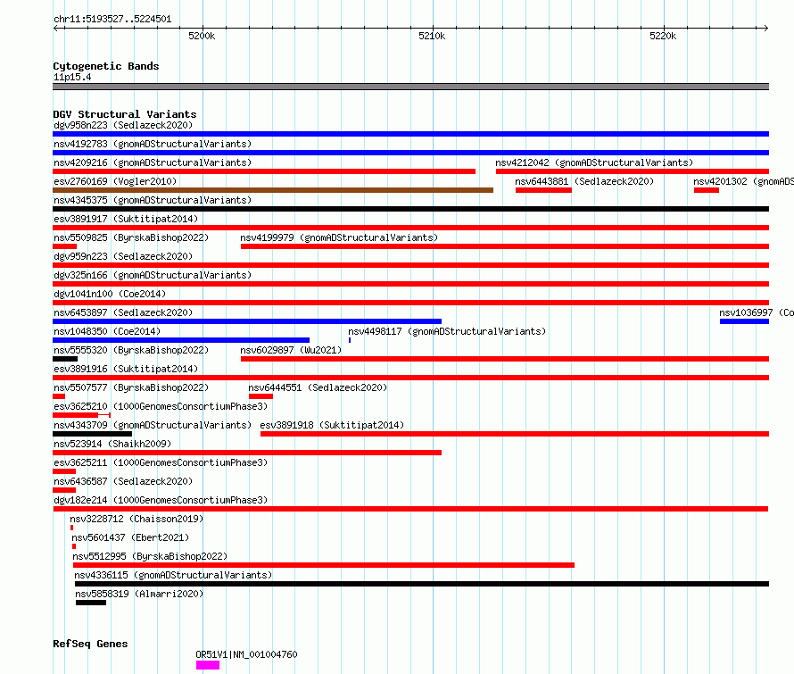Select the nsv1036997 blue bar
The width and height of the screenshot is (794, 674).
(744, 321)
